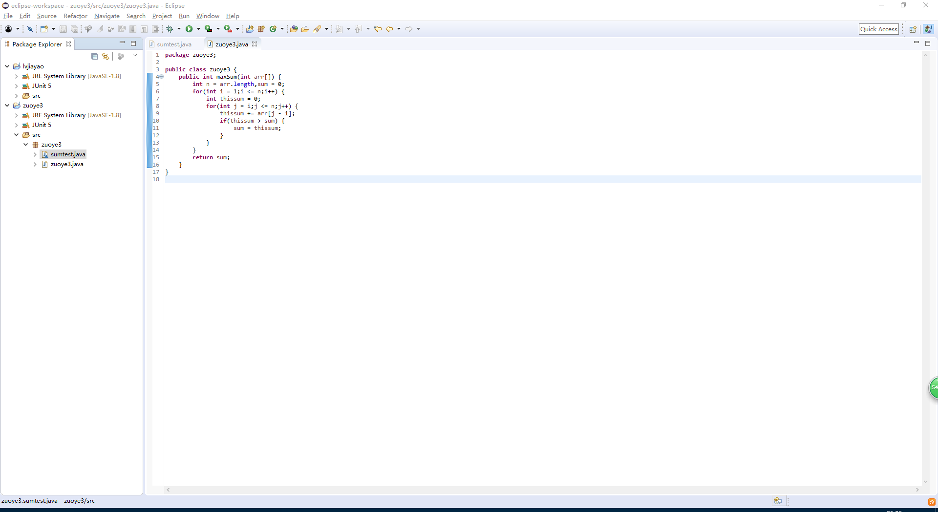
Task: Expand the zuoye3.java tree node
Action: point(35,164)
